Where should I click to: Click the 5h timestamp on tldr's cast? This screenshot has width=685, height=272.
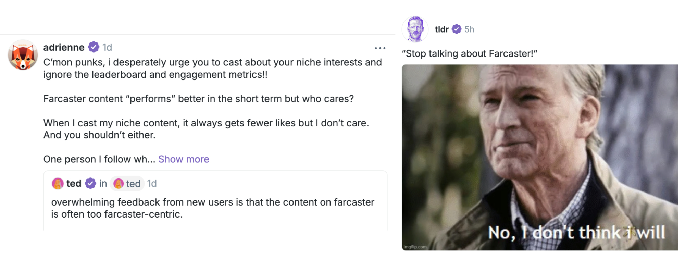pyautogui.click(x=469, y=29)
